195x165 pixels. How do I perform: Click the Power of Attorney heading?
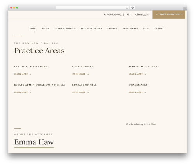(x=144, y=67)
